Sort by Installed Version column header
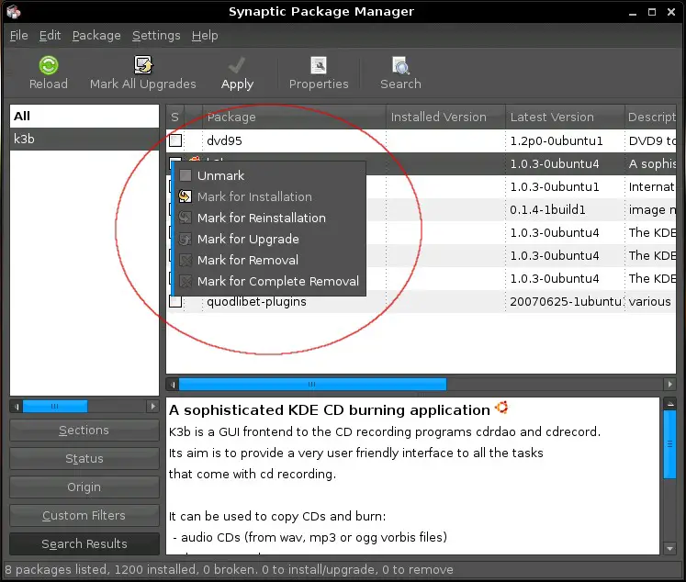686x582 pixels. click(445, 117)
